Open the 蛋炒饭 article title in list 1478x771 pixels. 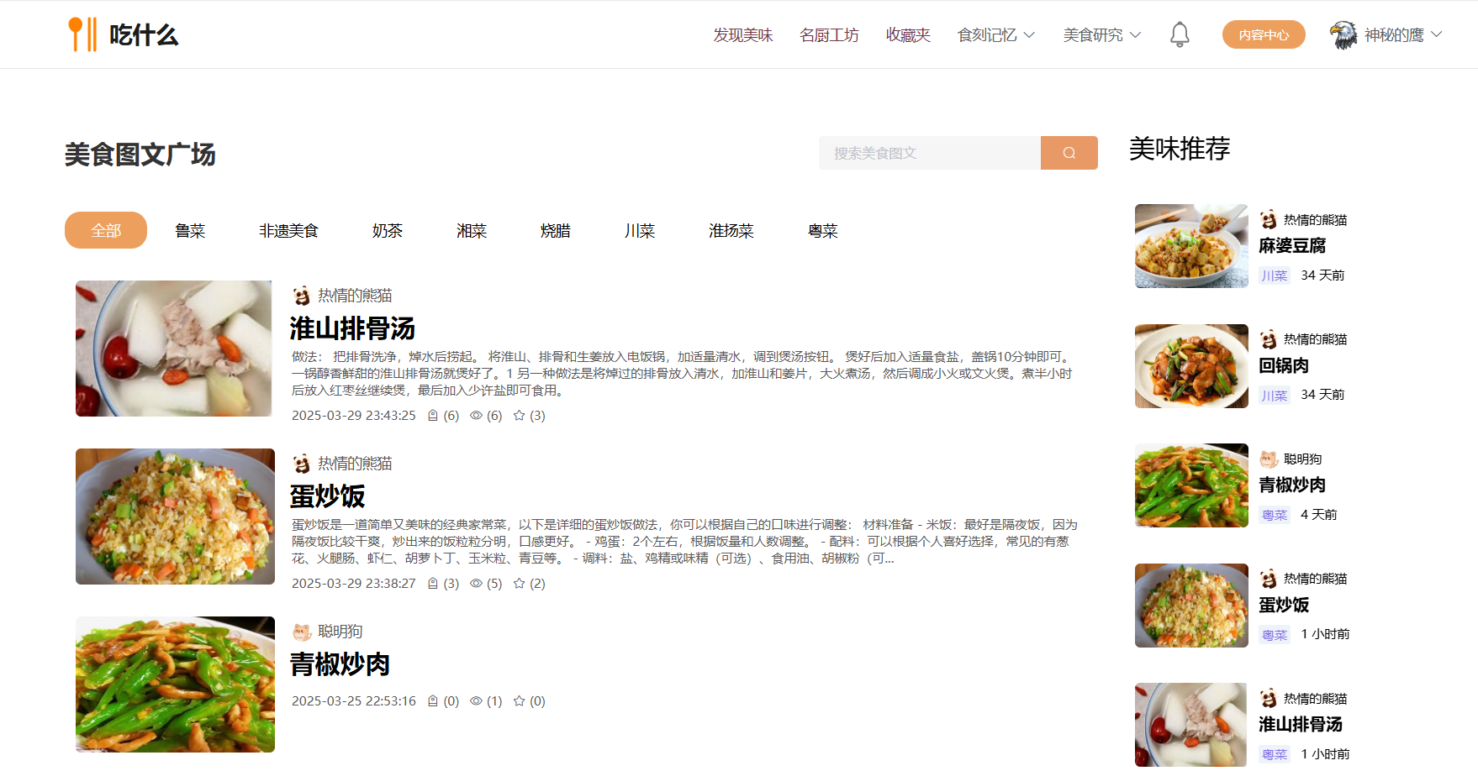point(327,496)
